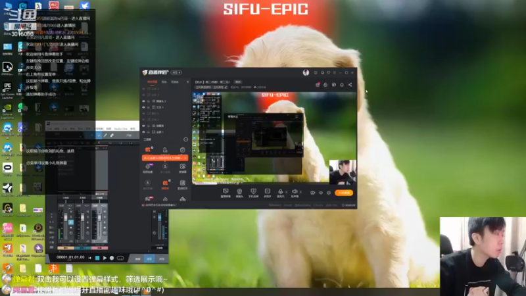
Task: Select the pencil tool in Studio One toolbar
Action: [x=105, y=136]
